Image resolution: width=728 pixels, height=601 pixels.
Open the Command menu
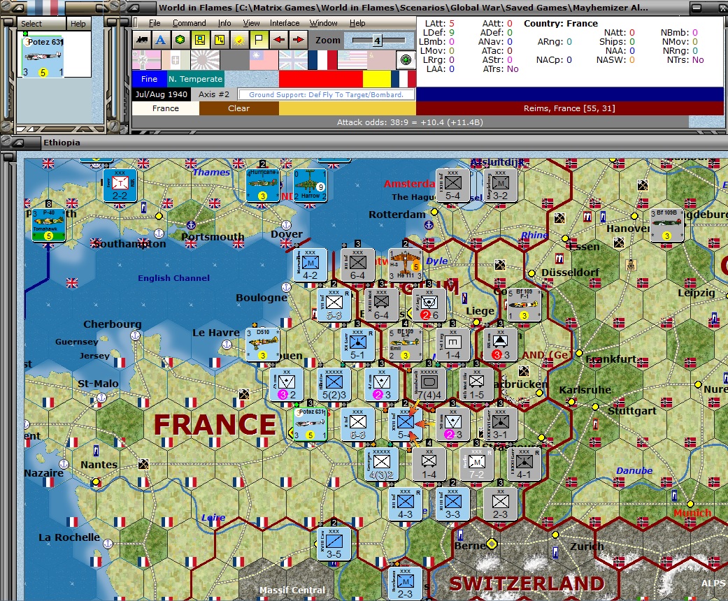coord(189,23)
